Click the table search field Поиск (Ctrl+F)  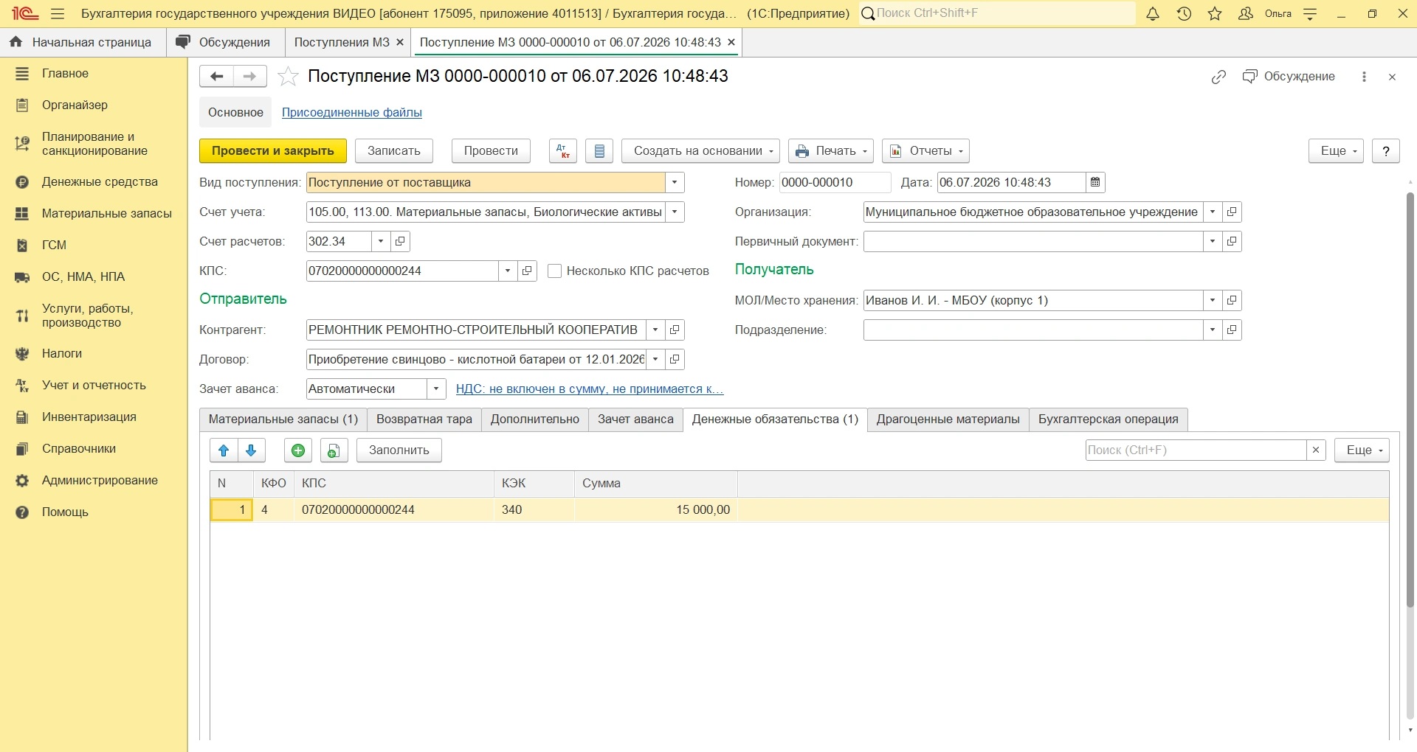1196,450
